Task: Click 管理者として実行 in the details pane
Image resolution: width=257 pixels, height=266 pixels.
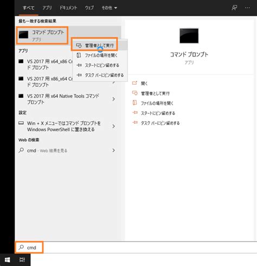Action: pyautogui.click(x=155, y=93)
